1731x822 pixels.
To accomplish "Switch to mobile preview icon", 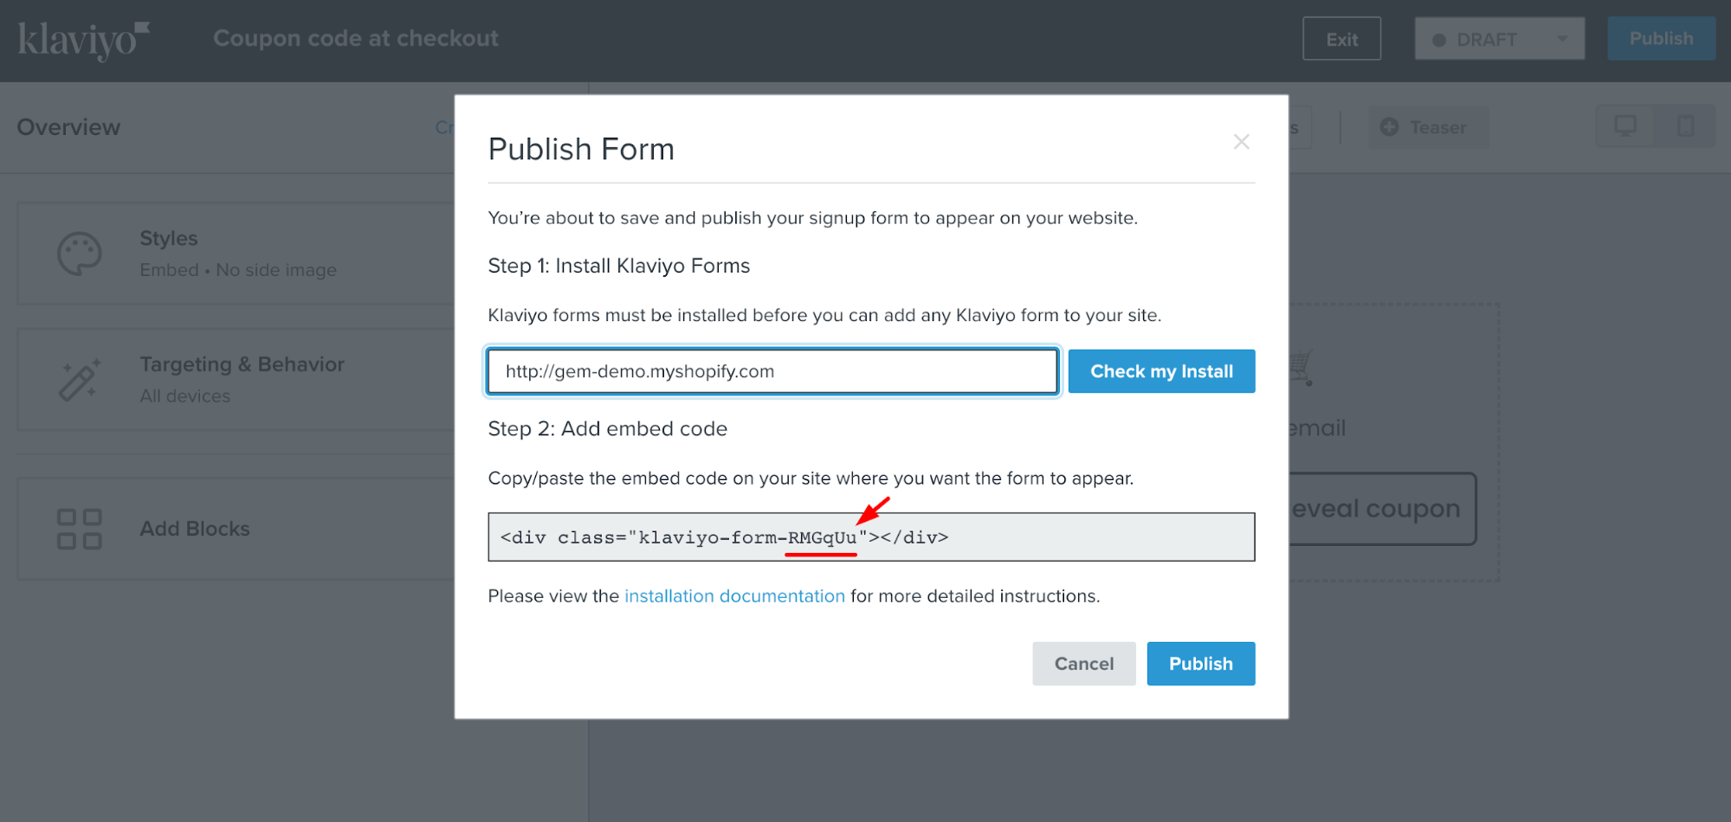I will pos(1685,126).
